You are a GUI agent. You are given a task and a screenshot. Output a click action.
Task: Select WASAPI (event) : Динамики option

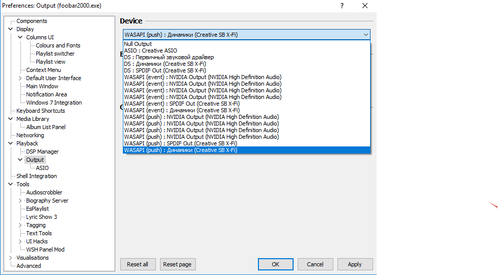tap(247, 110)
